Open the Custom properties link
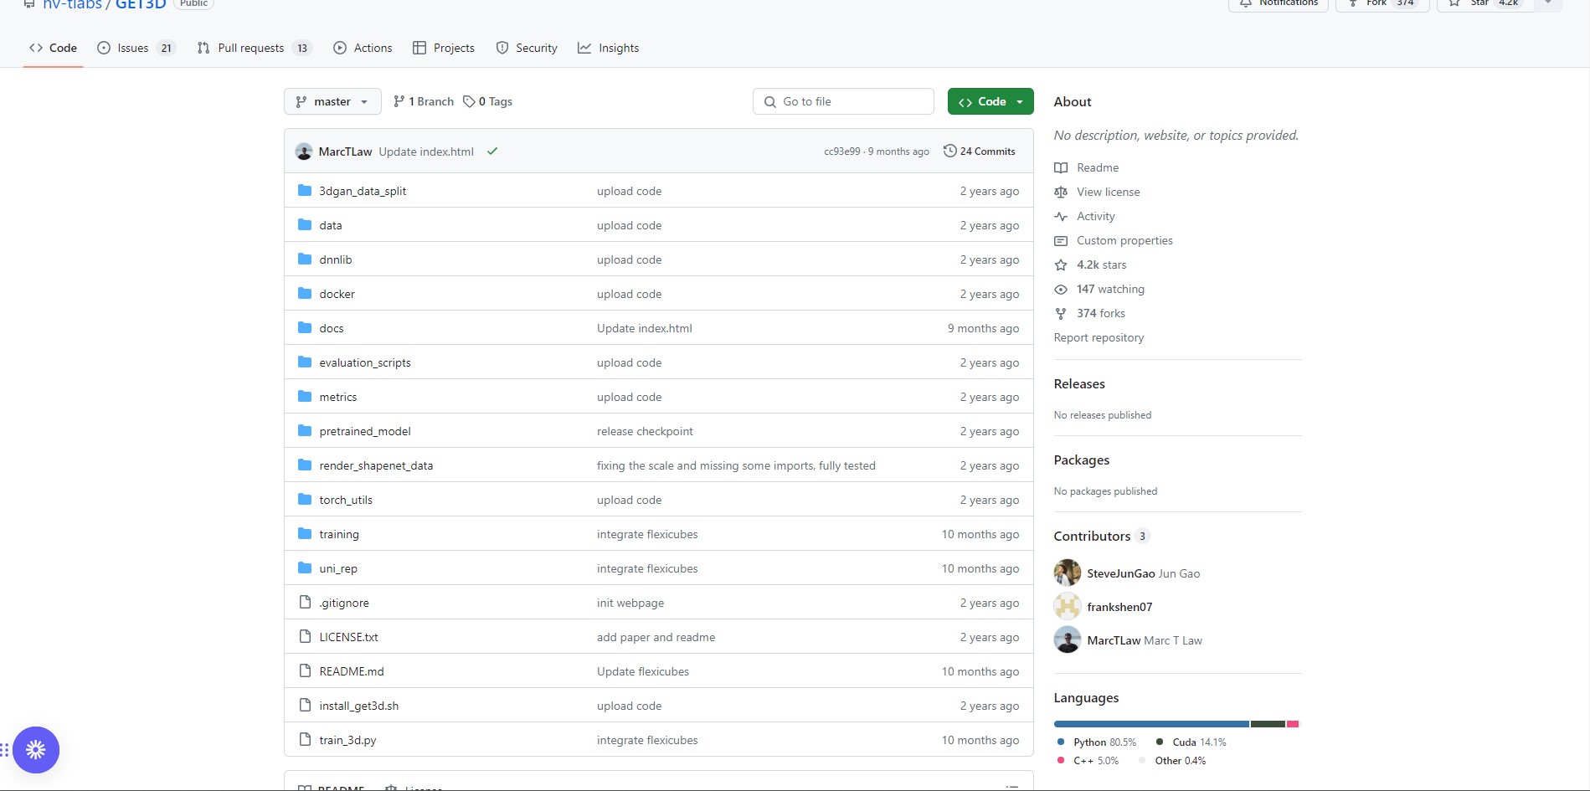Viewport: 1590px width, 791px height. (x=1124, y=240)
